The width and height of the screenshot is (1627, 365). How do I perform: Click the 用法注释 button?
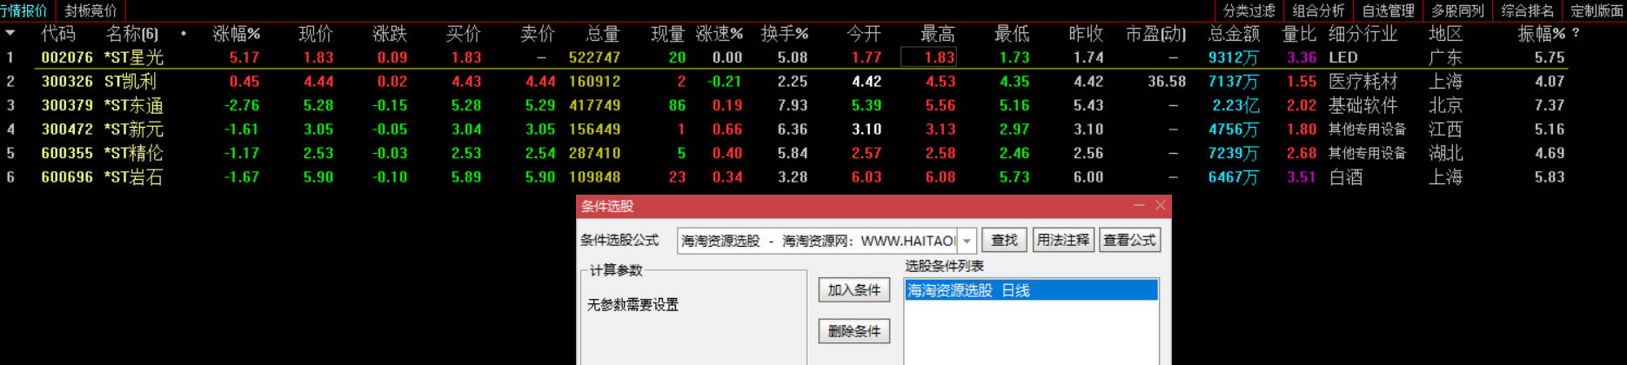(1063, 240)
